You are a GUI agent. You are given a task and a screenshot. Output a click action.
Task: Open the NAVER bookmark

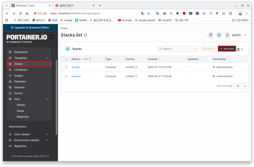(81, 20)
